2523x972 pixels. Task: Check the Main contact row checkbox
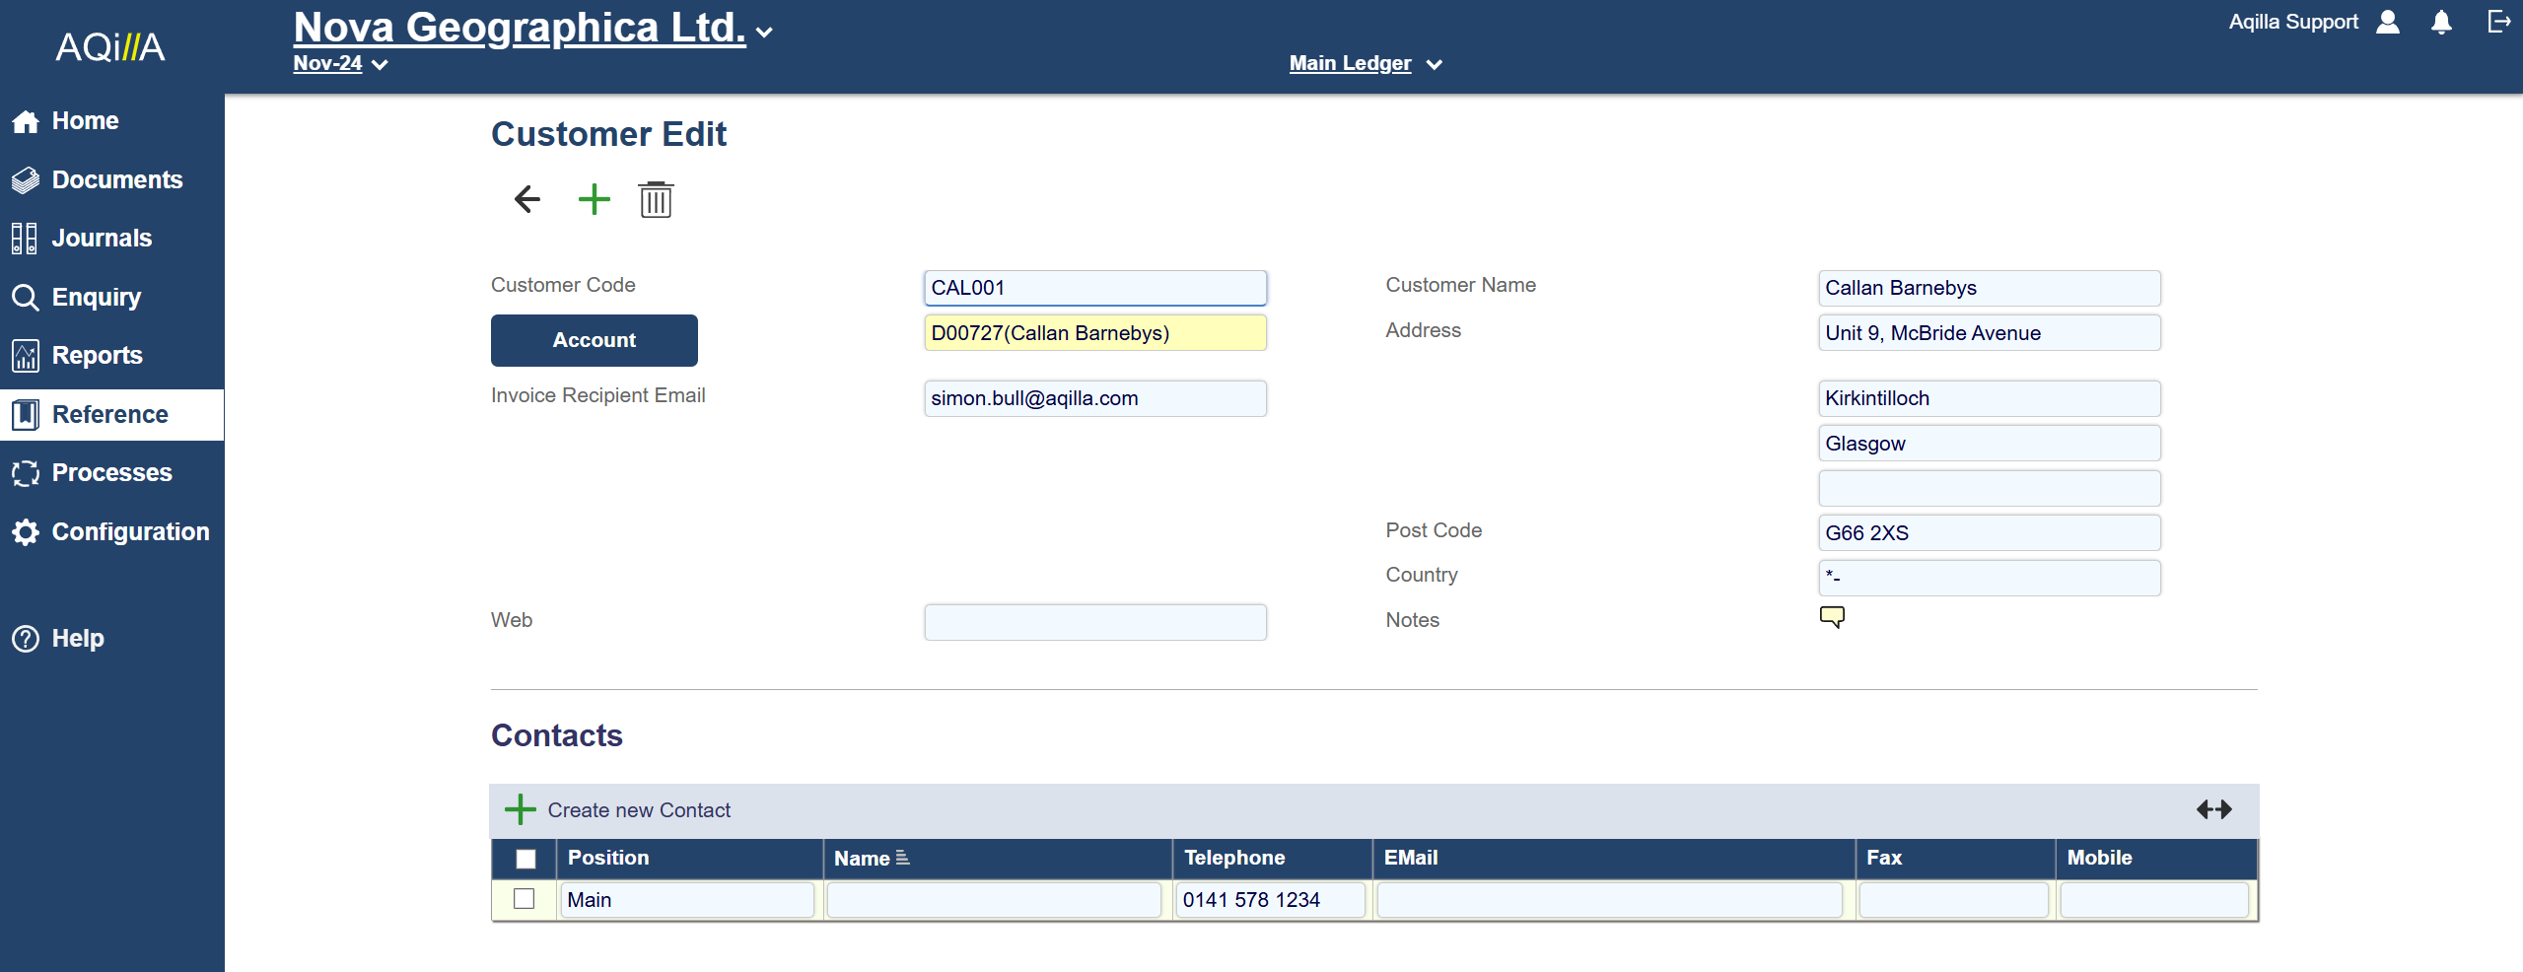coord(525,899)
